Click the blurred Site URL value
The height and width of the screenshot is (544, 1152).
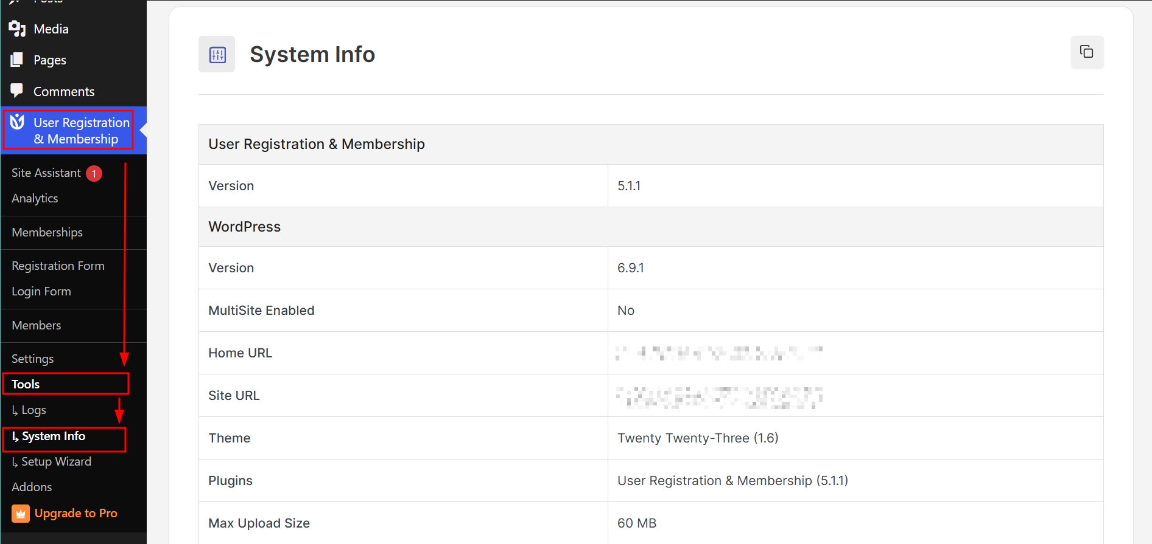pos(719,397)
